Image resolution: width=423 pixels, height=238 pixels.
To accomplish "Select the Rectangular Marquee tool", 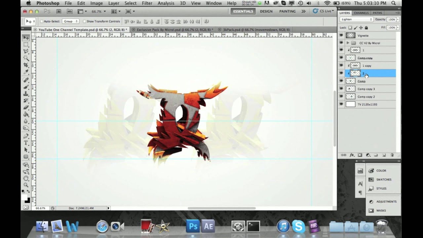I will tap(26, 44).
